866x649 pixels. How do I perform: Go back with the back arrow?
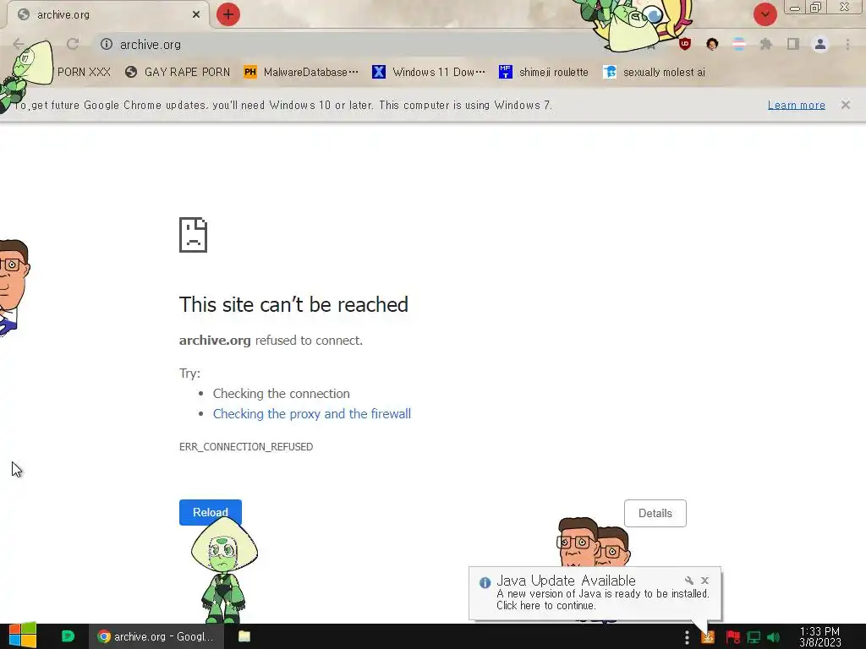pos(19,44)
